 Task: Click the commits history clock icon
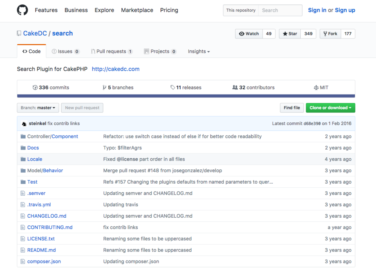[x=35, y=88]
